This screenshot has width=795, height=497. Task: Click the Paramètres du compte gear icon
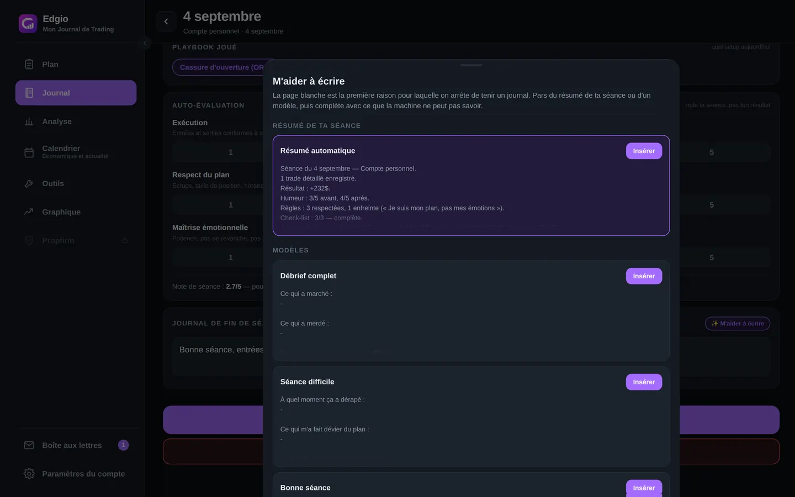[29, 474]
